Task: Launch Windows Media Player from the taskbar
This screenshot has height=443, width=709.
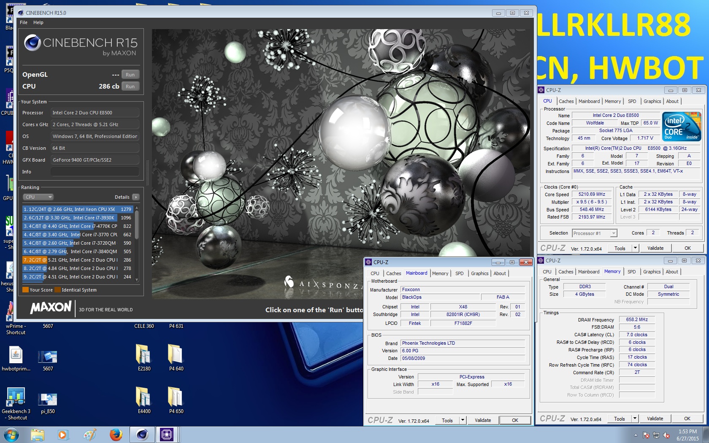Action: [63, 435]
